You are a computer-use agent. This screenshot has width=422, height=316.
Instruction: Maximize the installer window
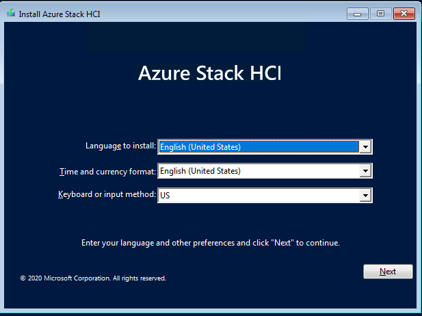coord(380,14)
